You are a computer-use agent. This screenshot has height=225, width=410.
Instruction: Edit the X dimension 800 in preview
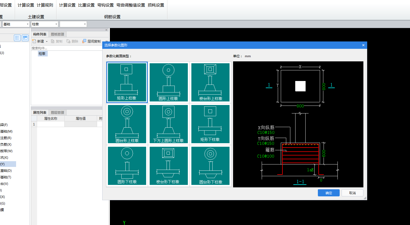click(x=300, y=106)
